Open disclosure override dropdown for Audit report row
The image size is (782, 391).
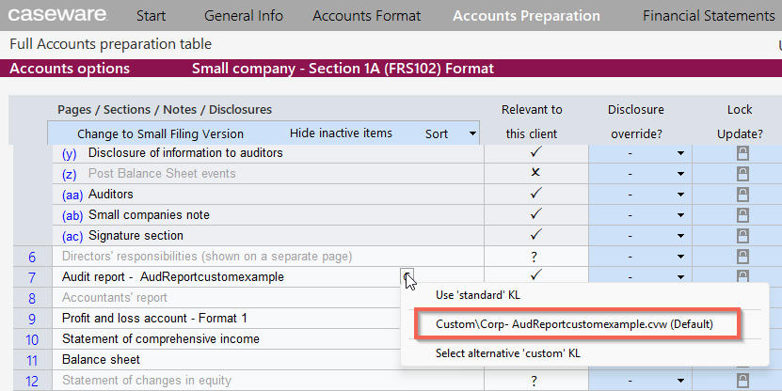(680, 277)
